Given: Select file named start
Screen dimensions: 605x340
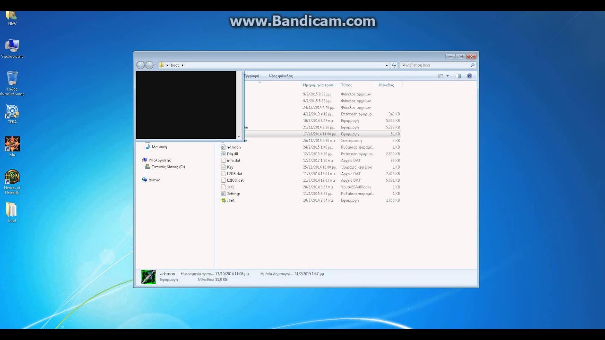Looking at the screenshot, I should pyautogui.click(x=231, y=200).
